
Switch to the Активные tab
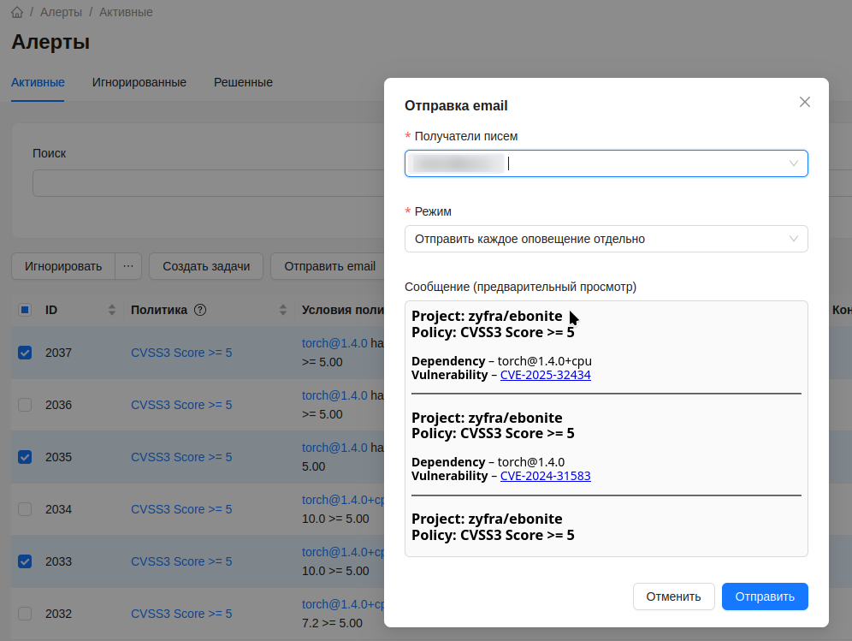[38, 83]
